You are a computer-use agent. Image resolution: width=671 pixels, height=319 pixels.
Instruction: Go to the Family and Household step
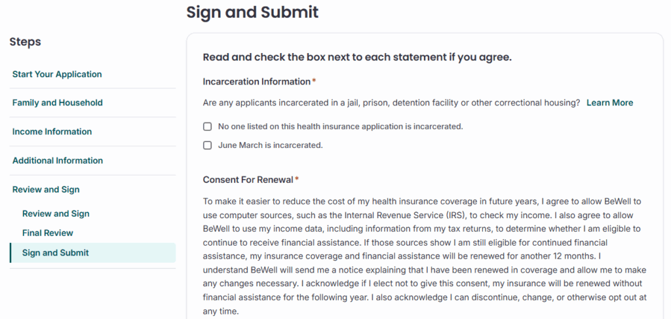point(57,103)
